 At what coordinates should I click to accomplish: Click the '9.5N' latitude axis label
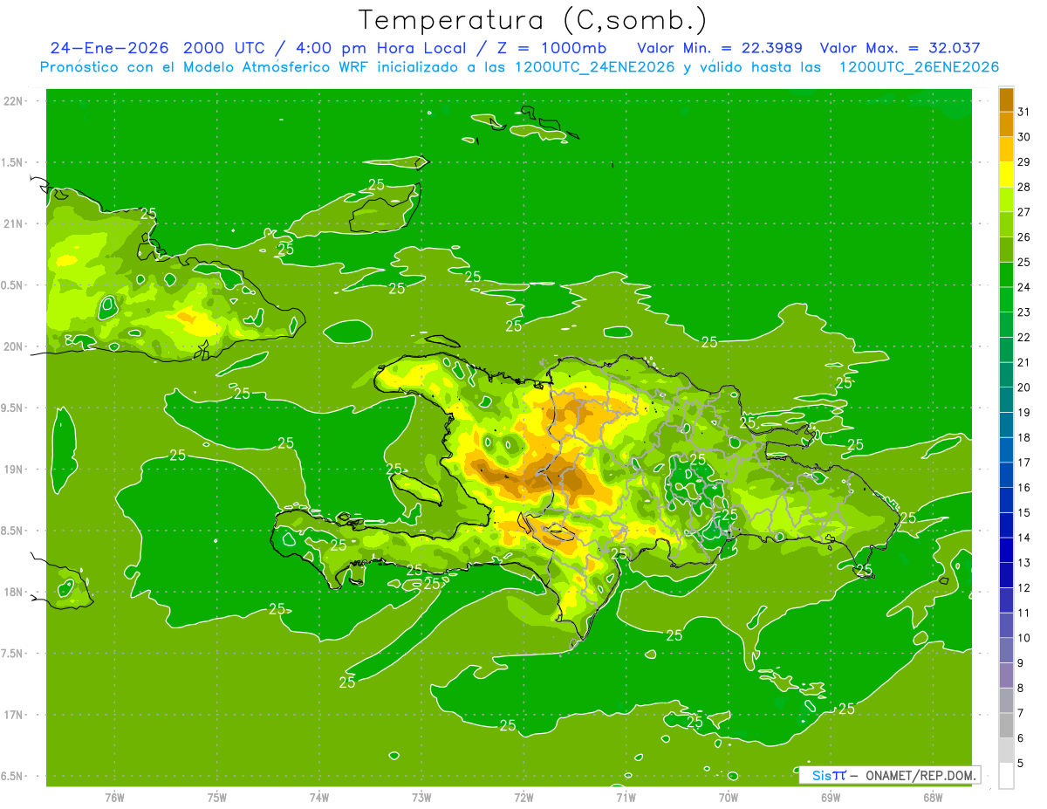12,408
